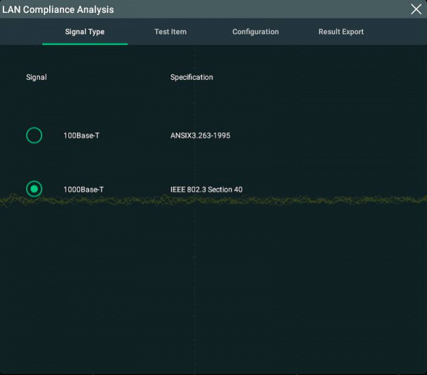Close the LAN Compliance Analysis dialog
427x375 pixels.
click(416, 9)
